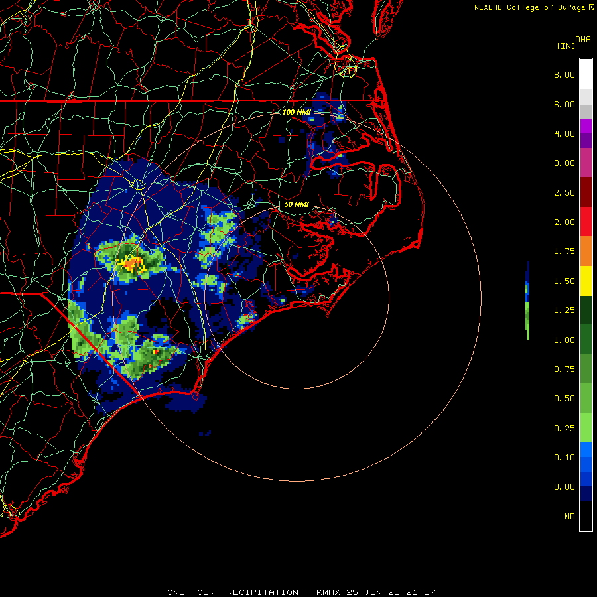Click the 0.25 legend value
Image resolution: width=597 pixels, height=597 pixels.
pyautogui.click(x=564, y=429)
